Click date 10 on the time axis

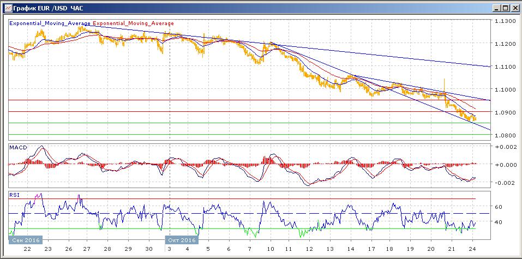(271, 249)
